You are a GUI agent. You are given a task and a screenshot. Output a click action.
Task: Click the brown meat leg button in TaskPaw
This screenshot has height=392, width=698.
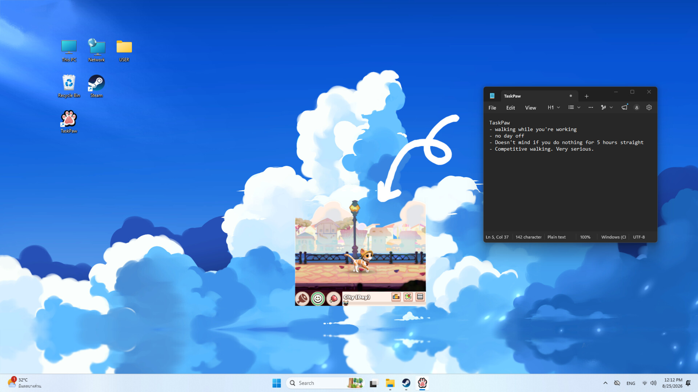coord(302,298)
